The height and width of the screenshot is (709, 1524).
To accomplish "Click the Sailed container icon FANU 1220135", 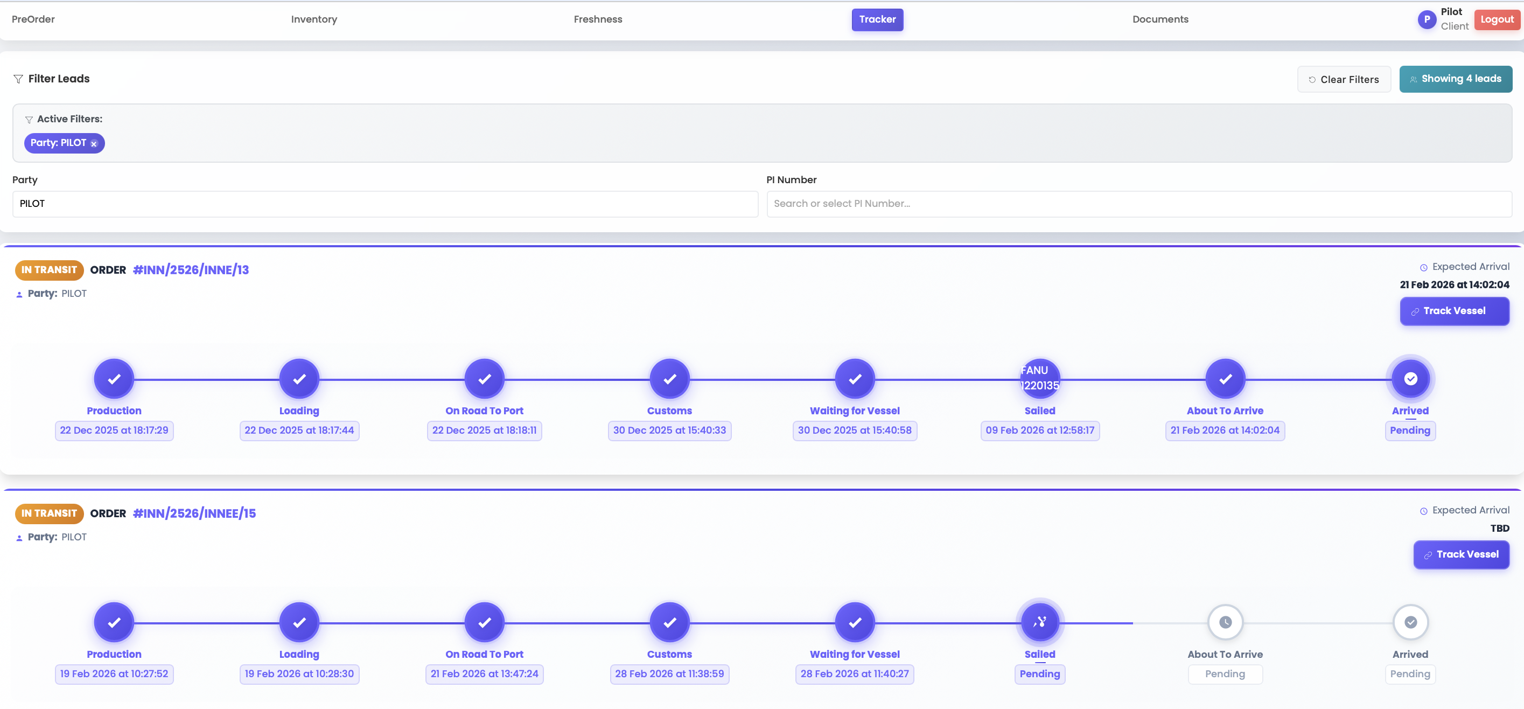I will 1039,379.
